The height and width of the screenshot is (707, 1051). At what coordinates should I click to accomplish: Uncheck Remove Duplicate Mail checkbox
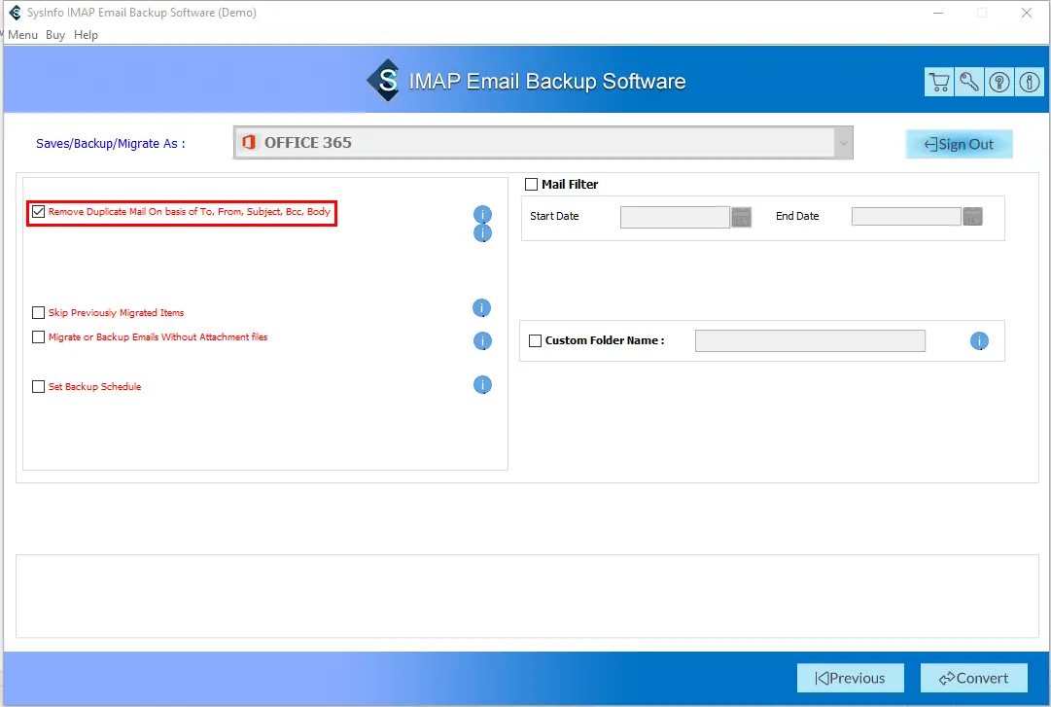(x=39, y=212)
